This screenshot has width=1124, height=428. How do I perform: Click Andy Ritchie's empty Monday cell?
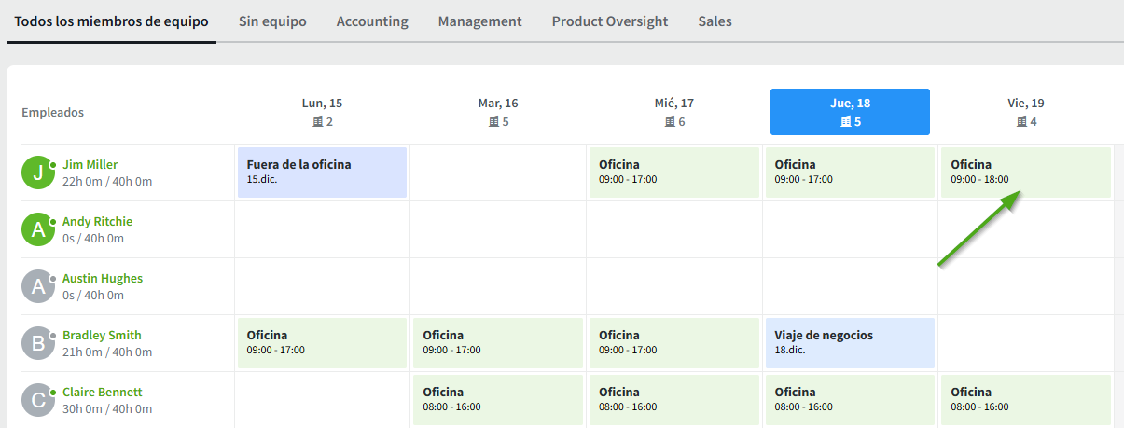point(322,229)
